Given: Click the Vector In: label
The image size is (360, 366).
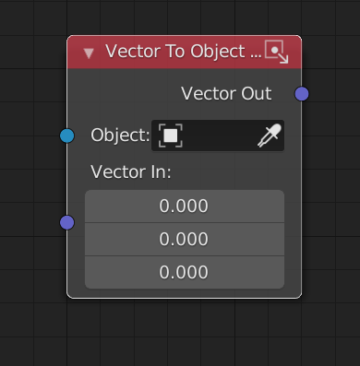Looking at the screenshot, I should 131,171.
